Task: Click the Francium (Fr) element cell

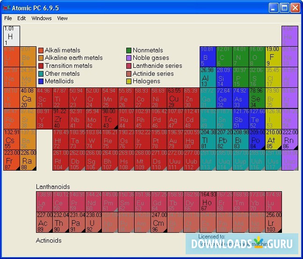Action: click(x=12, y=160)
